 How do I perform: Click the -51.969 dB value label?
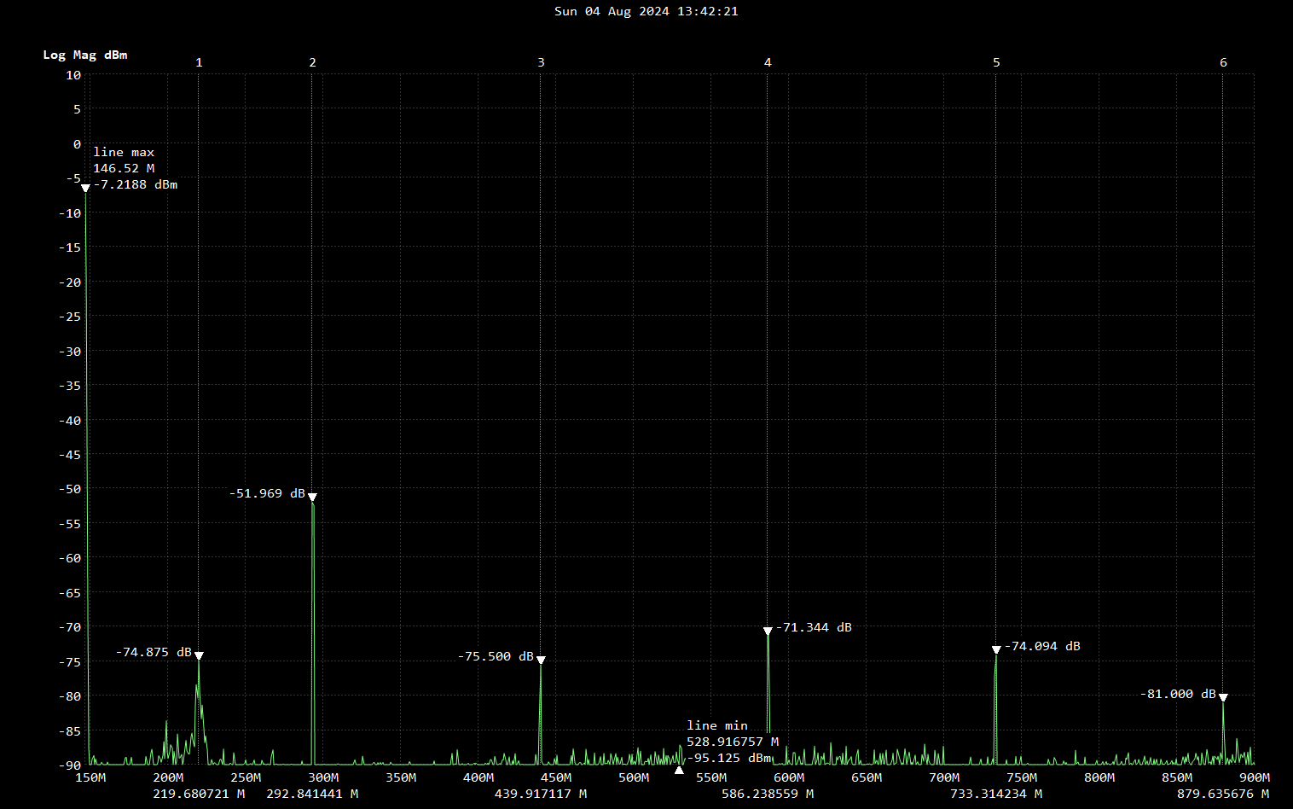pyautogui.click(x=267, y=493)
